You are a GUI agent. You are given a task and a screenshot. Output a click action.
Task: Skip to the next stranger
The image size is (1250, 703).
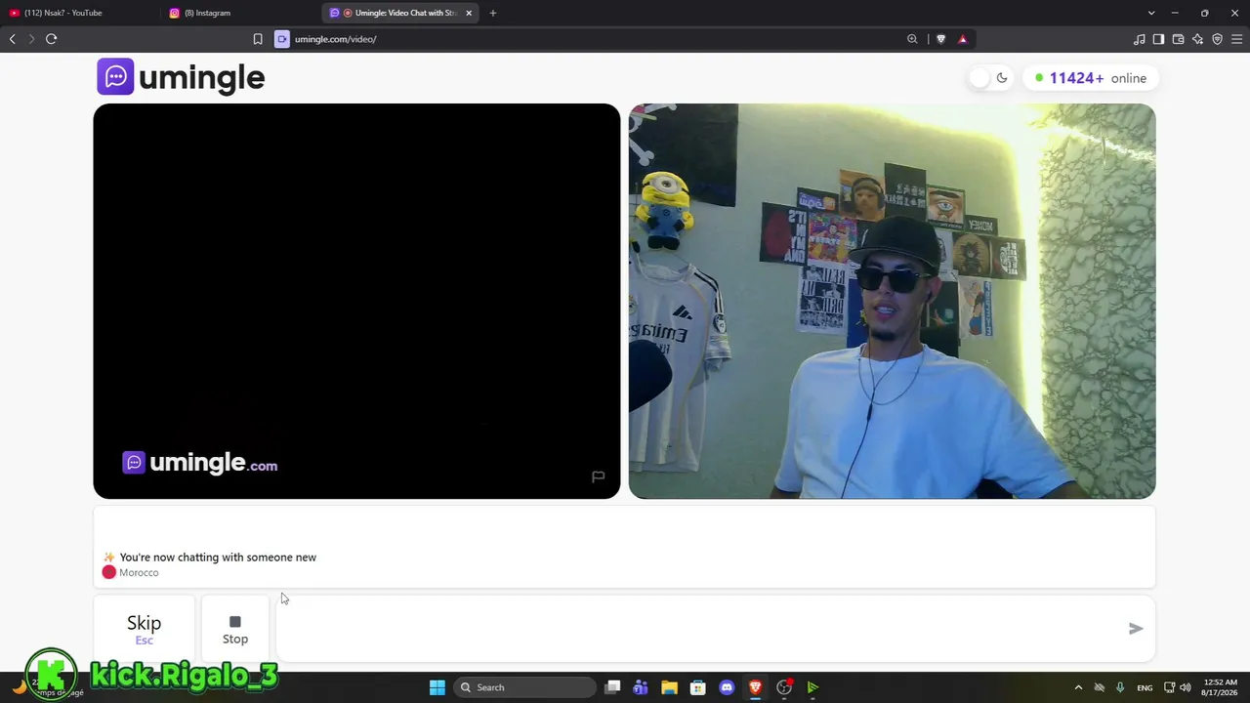tap(145, 629)
